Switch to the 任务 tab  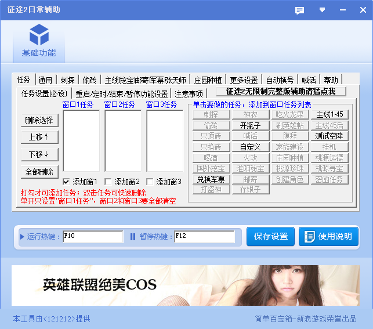pyautogui.click(x=23, y=79)
